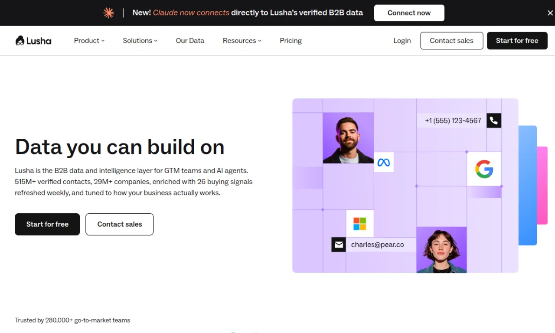Click the Meta logo tile

tap(384, 163)
